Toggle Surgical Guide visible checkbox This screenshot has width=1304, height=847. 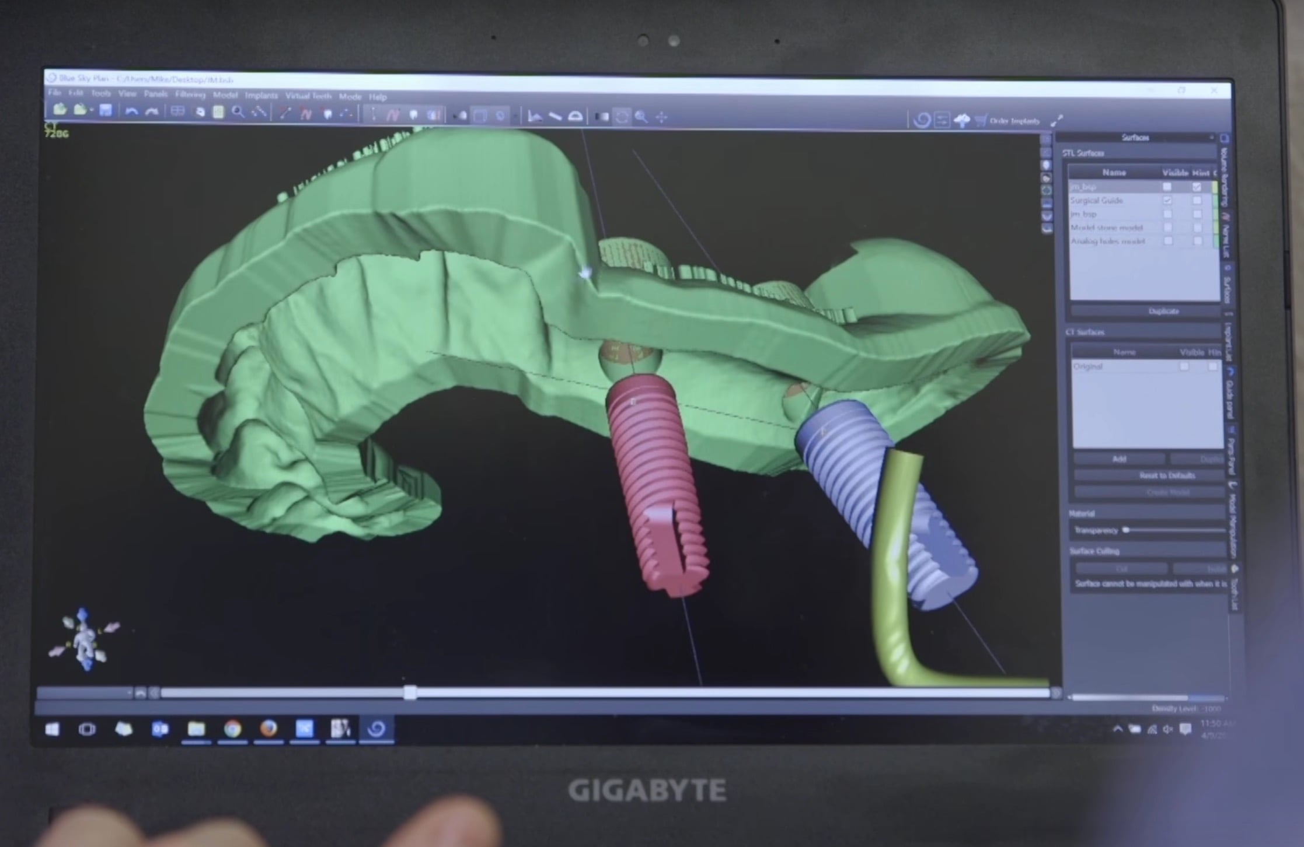coord(1167,201)
